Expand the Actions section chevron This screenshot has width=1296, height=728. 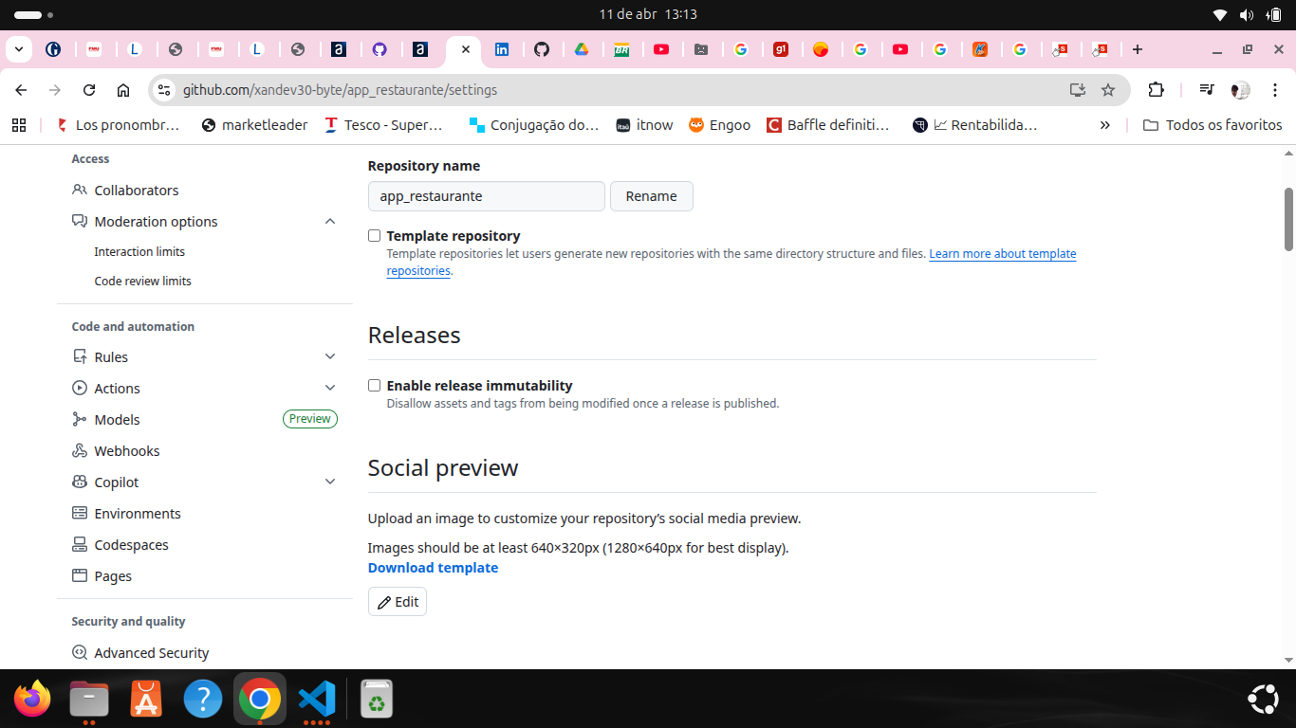(330, 388)
